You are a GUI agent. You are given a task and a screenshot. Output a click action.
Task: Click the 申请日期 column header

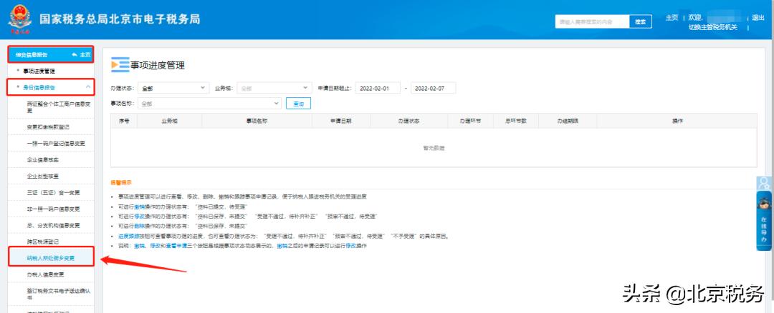point(341,121)
